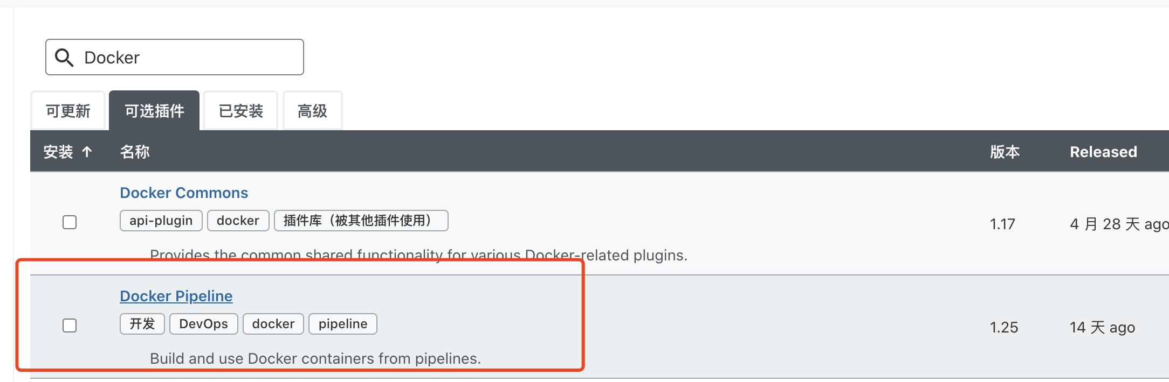This screenshot has height=382, width=1169.
Task: Click the docker tag under Docker Commons
Action: [x=238, y=221]
